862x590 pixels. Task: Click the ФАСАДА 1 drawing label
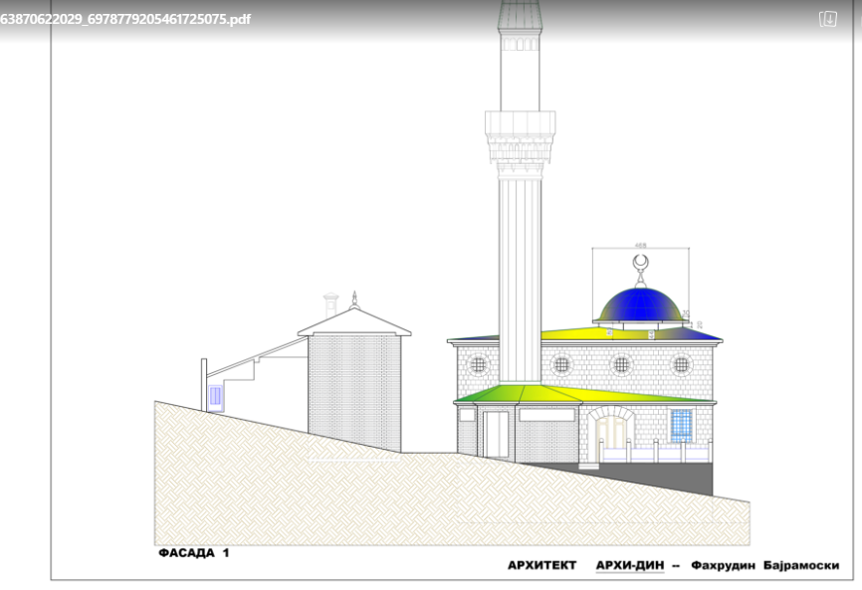193,552
